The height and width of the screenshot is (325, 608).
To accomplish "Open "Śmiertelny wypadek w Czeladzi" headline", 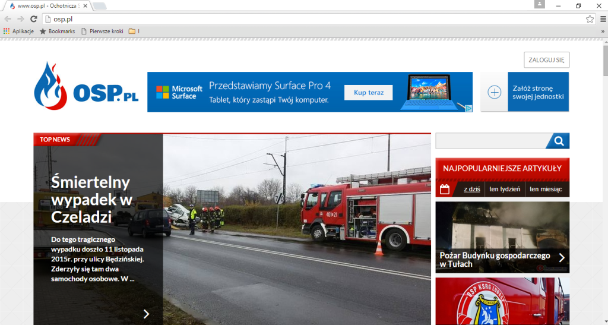I will (x=91, y=199).
